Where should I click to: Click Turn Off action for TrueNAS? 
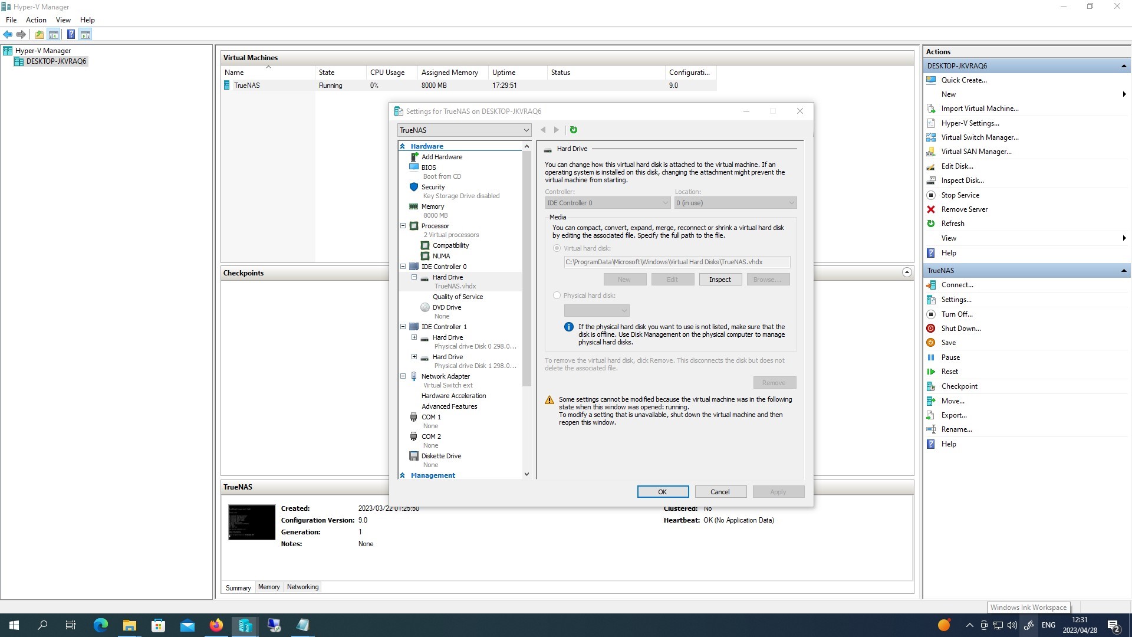[x=957, y=314]
